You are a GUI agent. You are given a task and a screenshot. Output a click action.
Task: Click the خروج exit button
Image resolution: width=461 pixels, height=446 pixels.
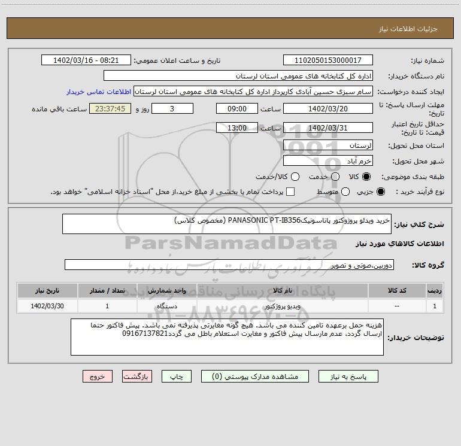[98, 377]
